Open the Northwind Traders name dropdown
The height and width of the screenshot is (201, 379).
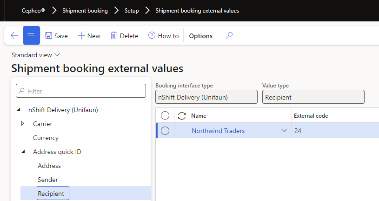(284, 131)
